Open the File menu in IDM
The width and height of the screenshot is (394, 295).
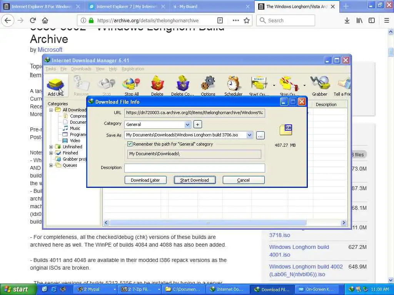(63, 69)
